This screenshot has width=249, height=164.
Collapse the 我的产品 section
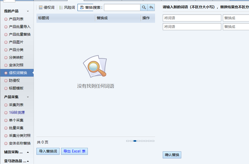(x=28, y=11)
